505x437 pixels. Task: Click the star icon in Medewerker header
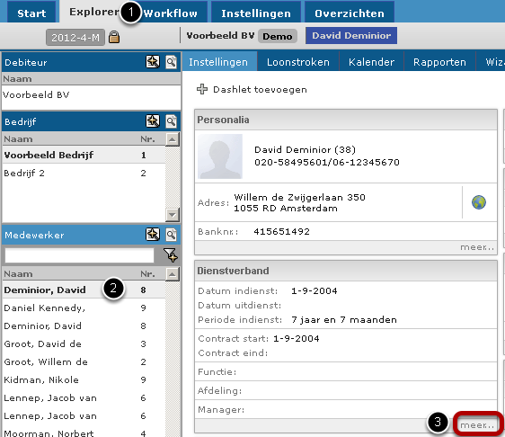[x=153, y=235]
